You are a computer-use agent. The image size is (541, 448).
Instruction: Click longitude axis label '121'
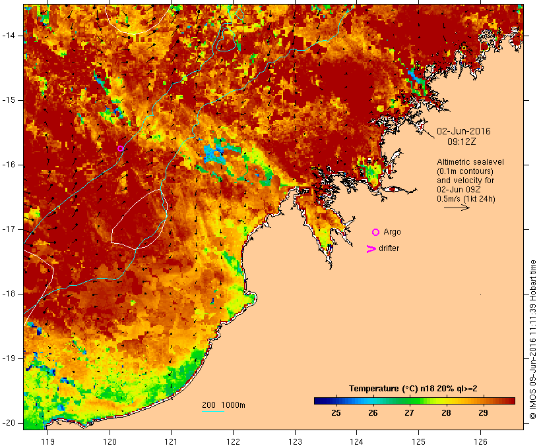171,441
